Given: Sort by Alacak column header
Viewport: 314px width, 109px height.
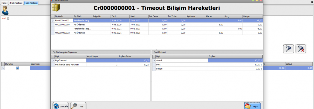Looking at the screenshot, I should click(214, 16).
